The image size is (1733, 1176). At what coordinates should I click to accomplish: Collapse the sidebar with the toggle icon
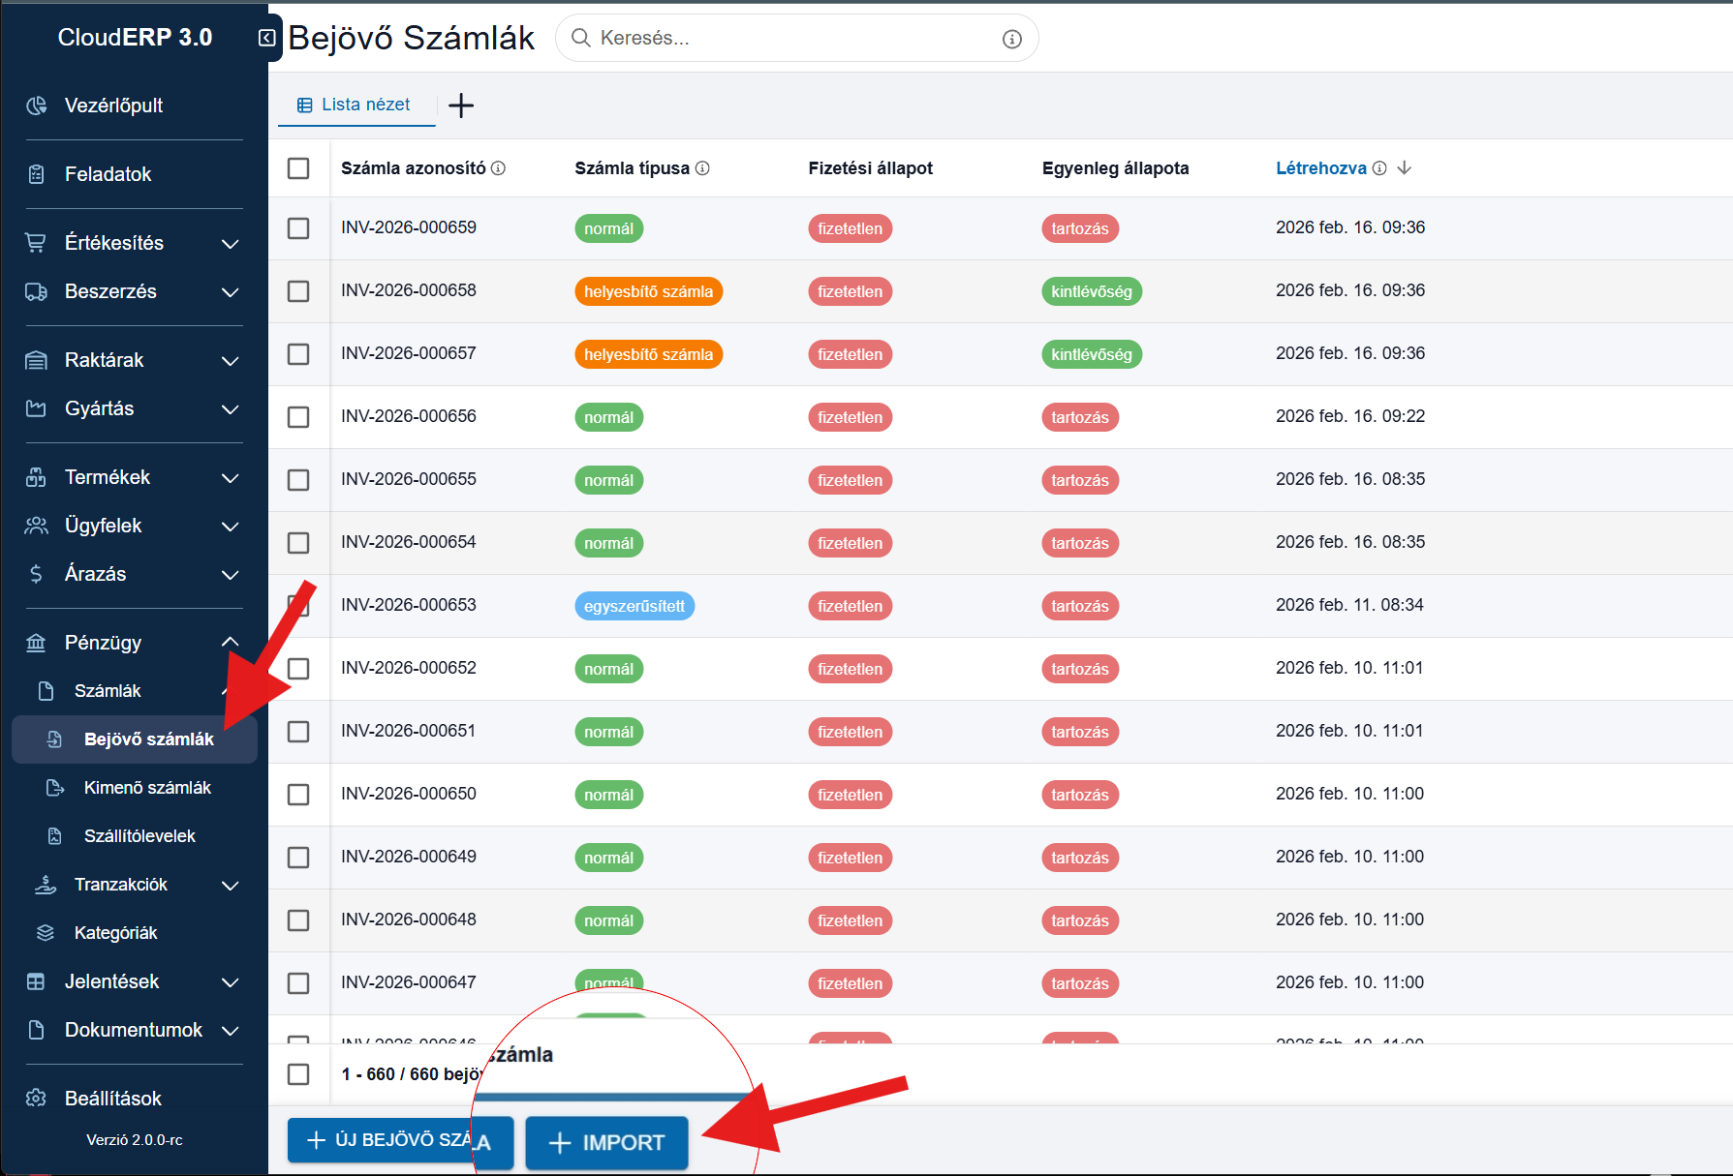[266, 38]
